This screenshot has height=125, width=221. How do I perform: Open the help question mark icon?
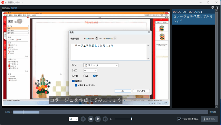[x=217, y=7]
